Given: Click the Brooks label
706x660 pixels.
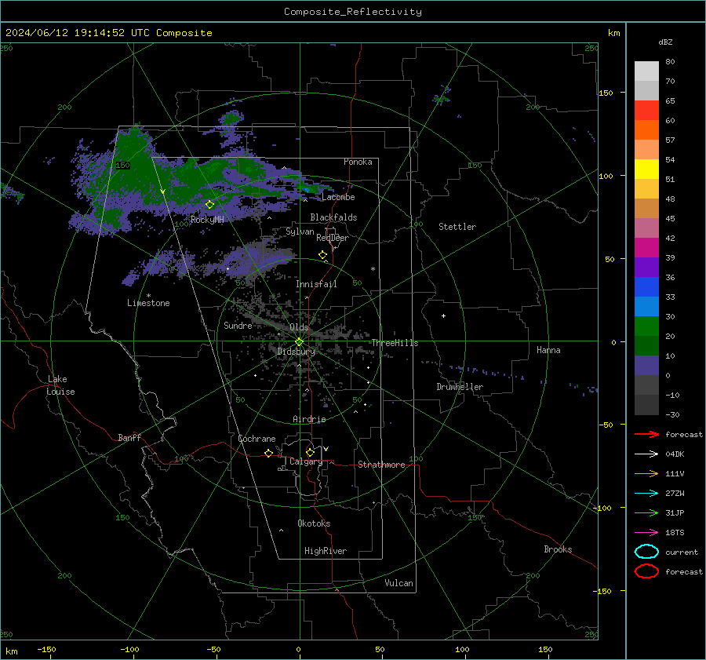Looking at the screenshot, I should tap(558, 549).
